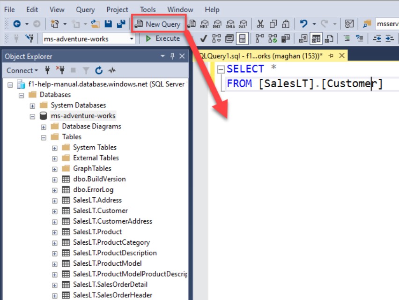Copy the selected text

(x=273, y=24)
